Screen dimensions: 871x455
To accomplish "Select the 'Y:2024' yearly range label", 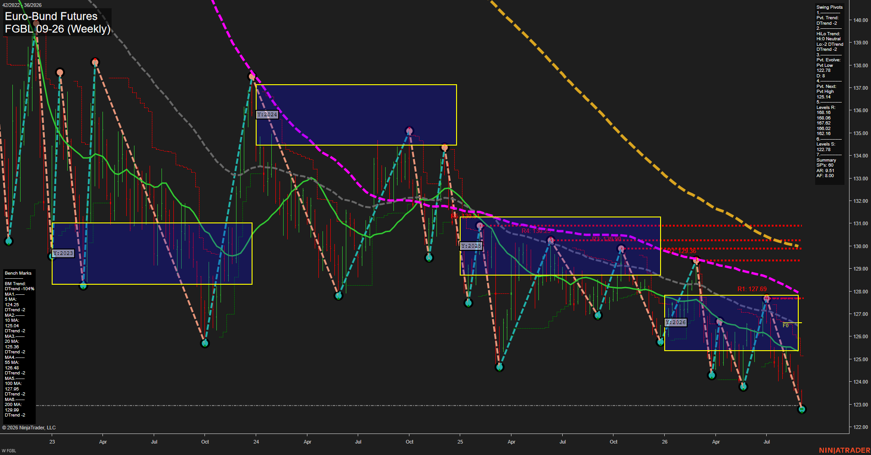I will point(267,114).
